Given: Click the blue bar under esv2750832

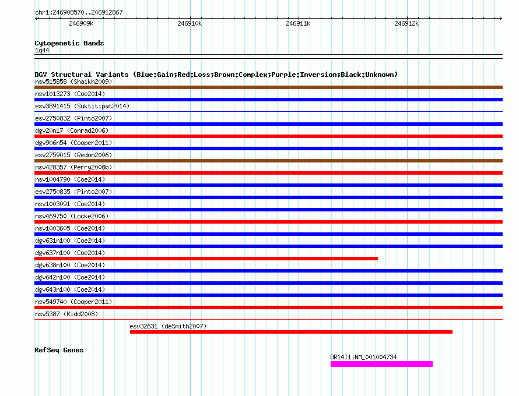Looking at the screenshot, I should coord(268,124).
